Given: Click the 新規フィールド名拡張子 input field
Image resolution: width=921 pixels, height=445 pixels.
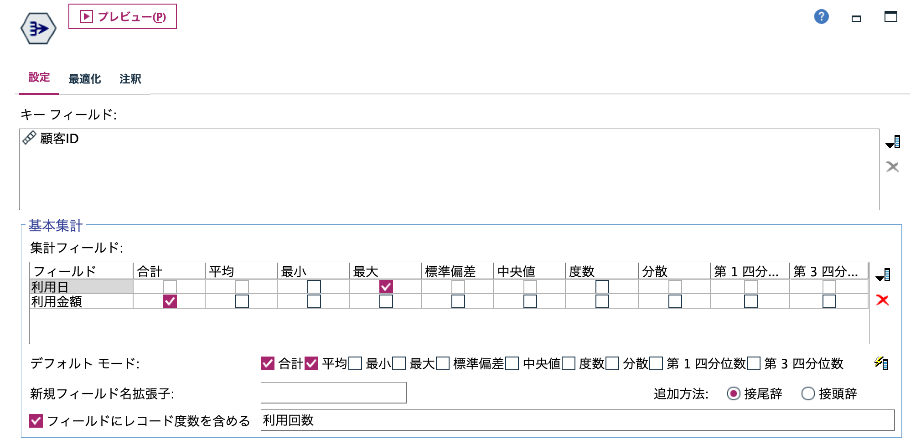Looking at the screenshot, I should pos(333,392).
